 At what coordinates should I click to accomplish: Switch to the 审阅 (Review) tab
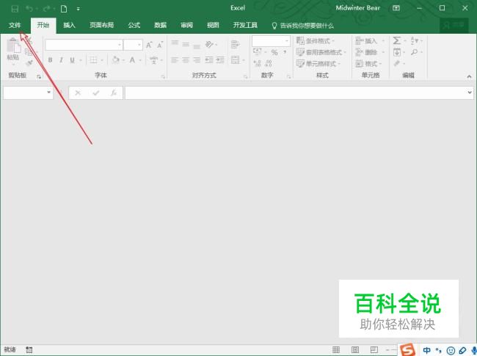click(x=186, y=25)
